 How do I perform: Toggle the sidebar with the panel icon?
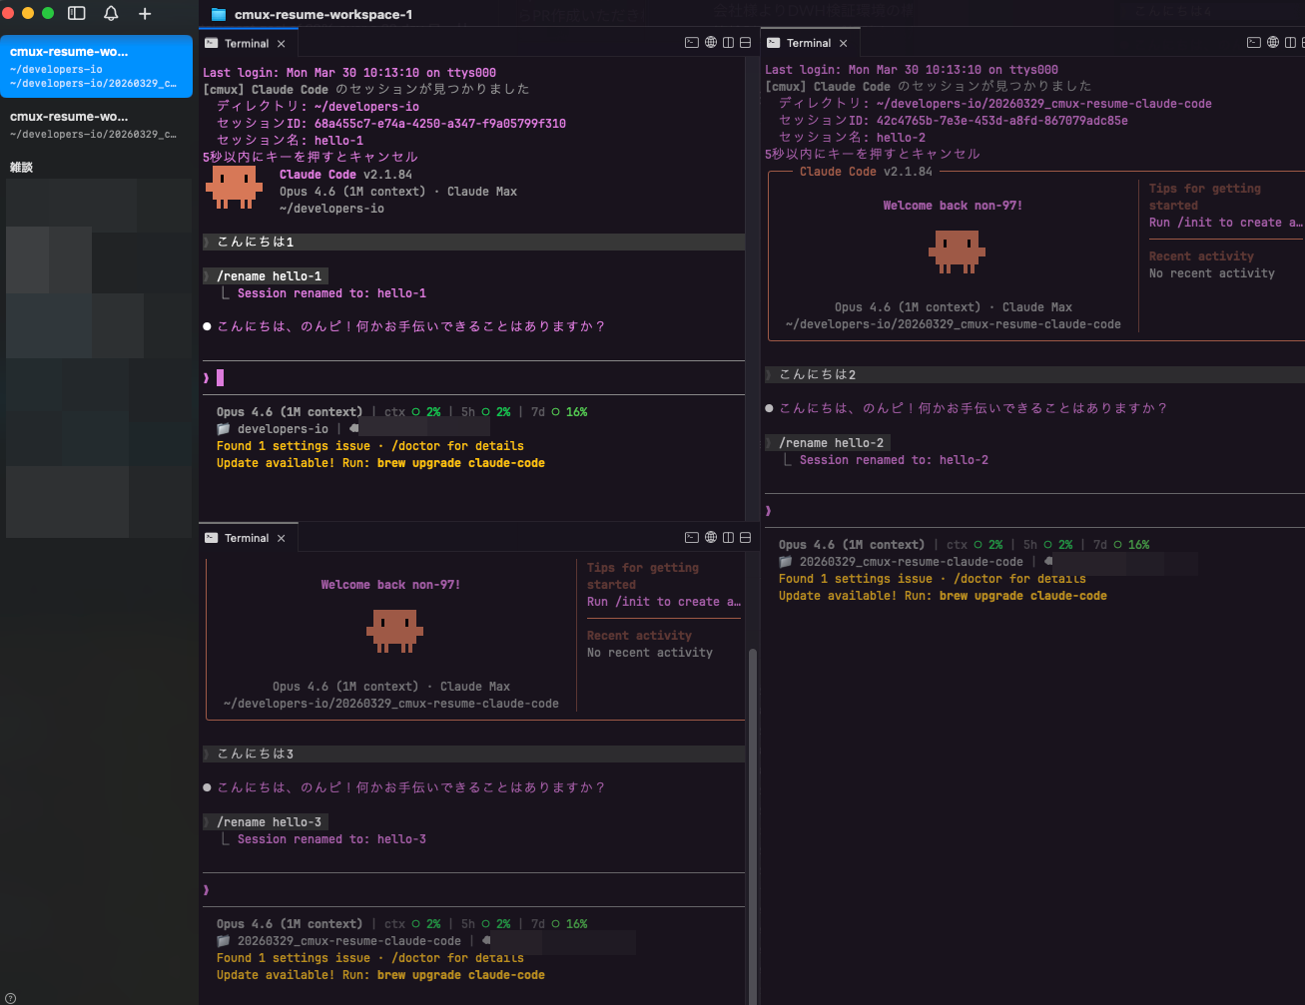(x=76, y=14)
